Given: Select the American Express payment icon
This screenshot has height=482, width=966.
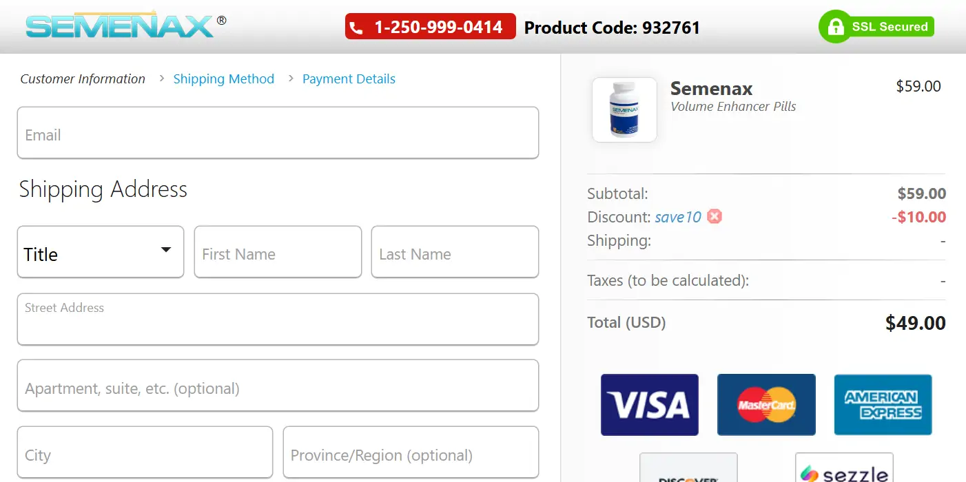Looking at the screenshot, I should coord(883,405).
